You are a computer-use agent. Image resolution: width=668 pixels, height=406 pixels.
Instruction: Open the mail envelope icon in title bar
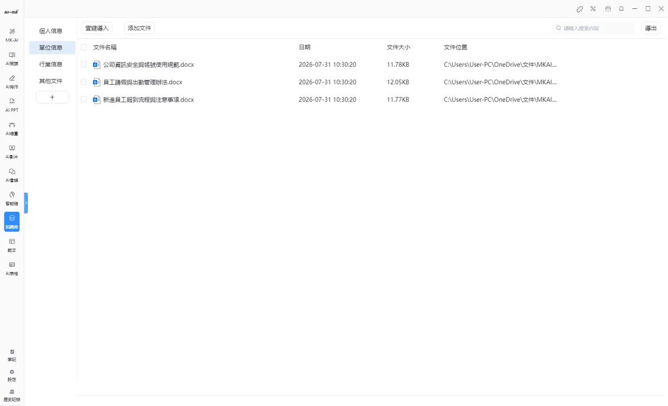click(608, 9)
